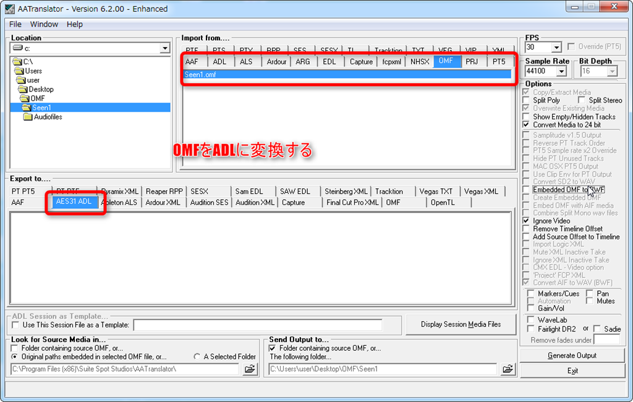Select the OMF folder in tree
633x402 pixels.
[32, 98]
